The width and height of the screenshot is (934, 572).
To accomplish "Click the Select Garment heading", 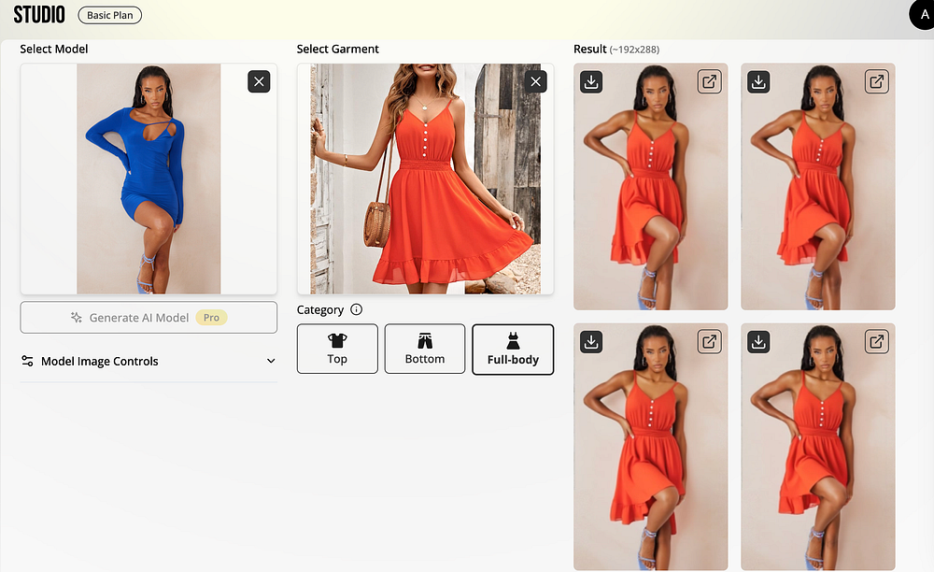I will click(338, 49).
